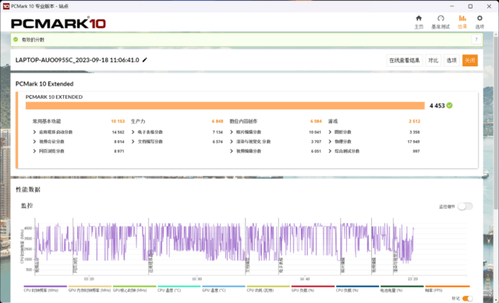Click the 对比 (compare) button
Screen dimensions: 499x303
coord(433,61)
